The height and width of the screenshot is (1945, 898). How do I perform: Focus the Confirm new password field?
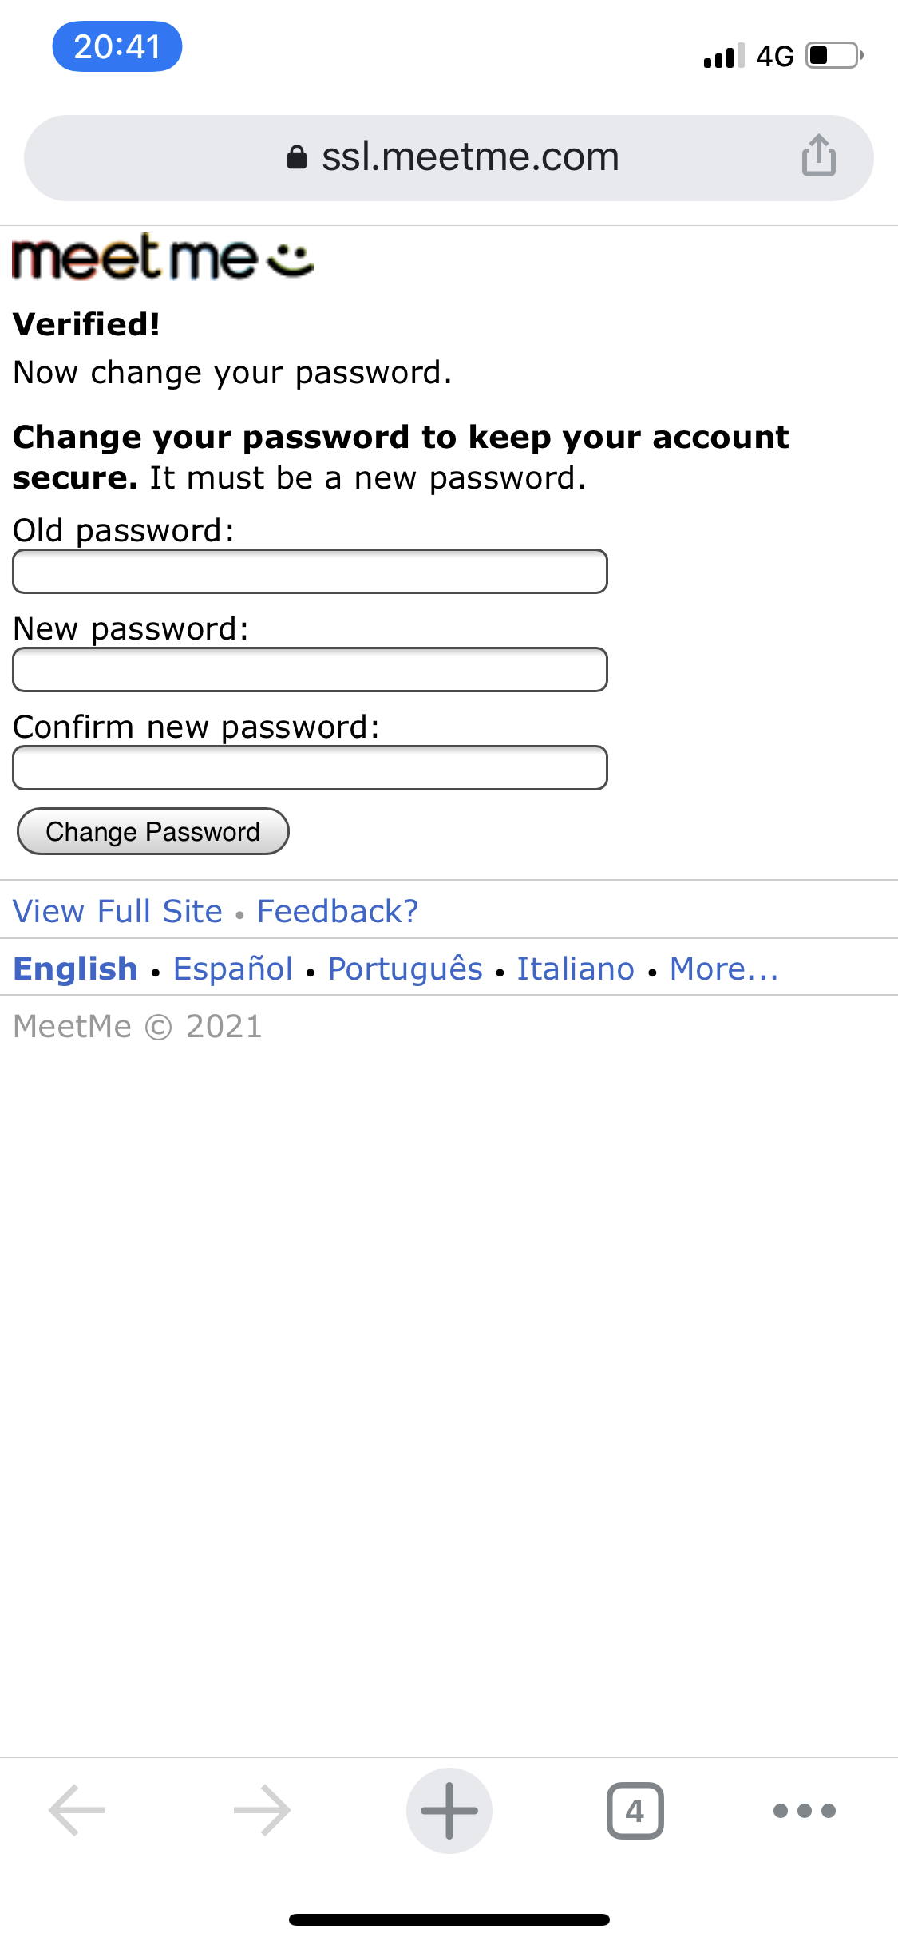point(310,768)
